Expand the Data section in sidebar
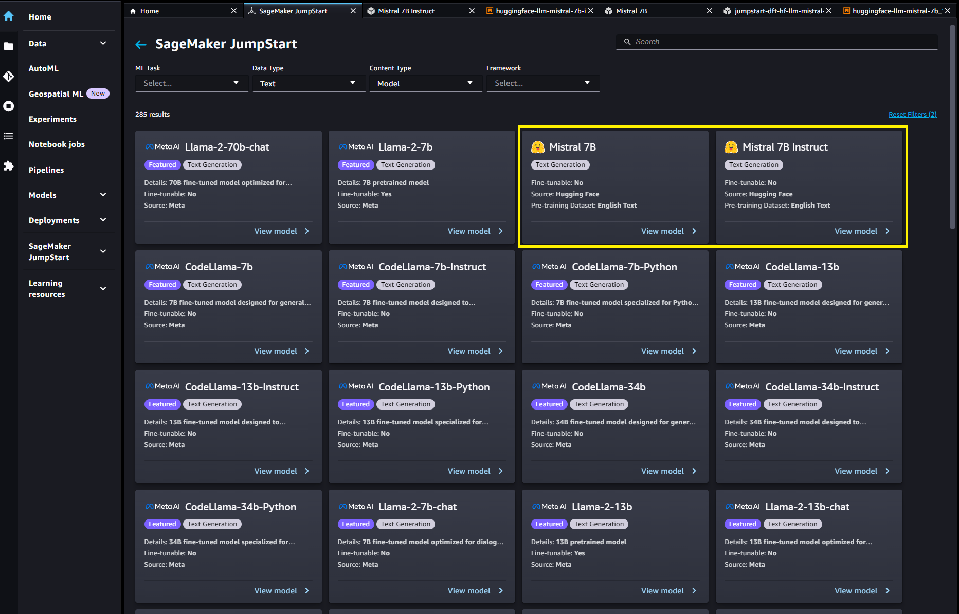The width and height of the screenshot is (959, 614). 103,44
